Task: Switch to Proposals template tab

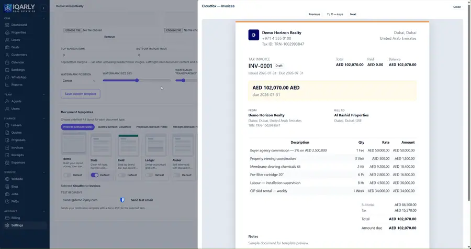Action: (152, 127)
